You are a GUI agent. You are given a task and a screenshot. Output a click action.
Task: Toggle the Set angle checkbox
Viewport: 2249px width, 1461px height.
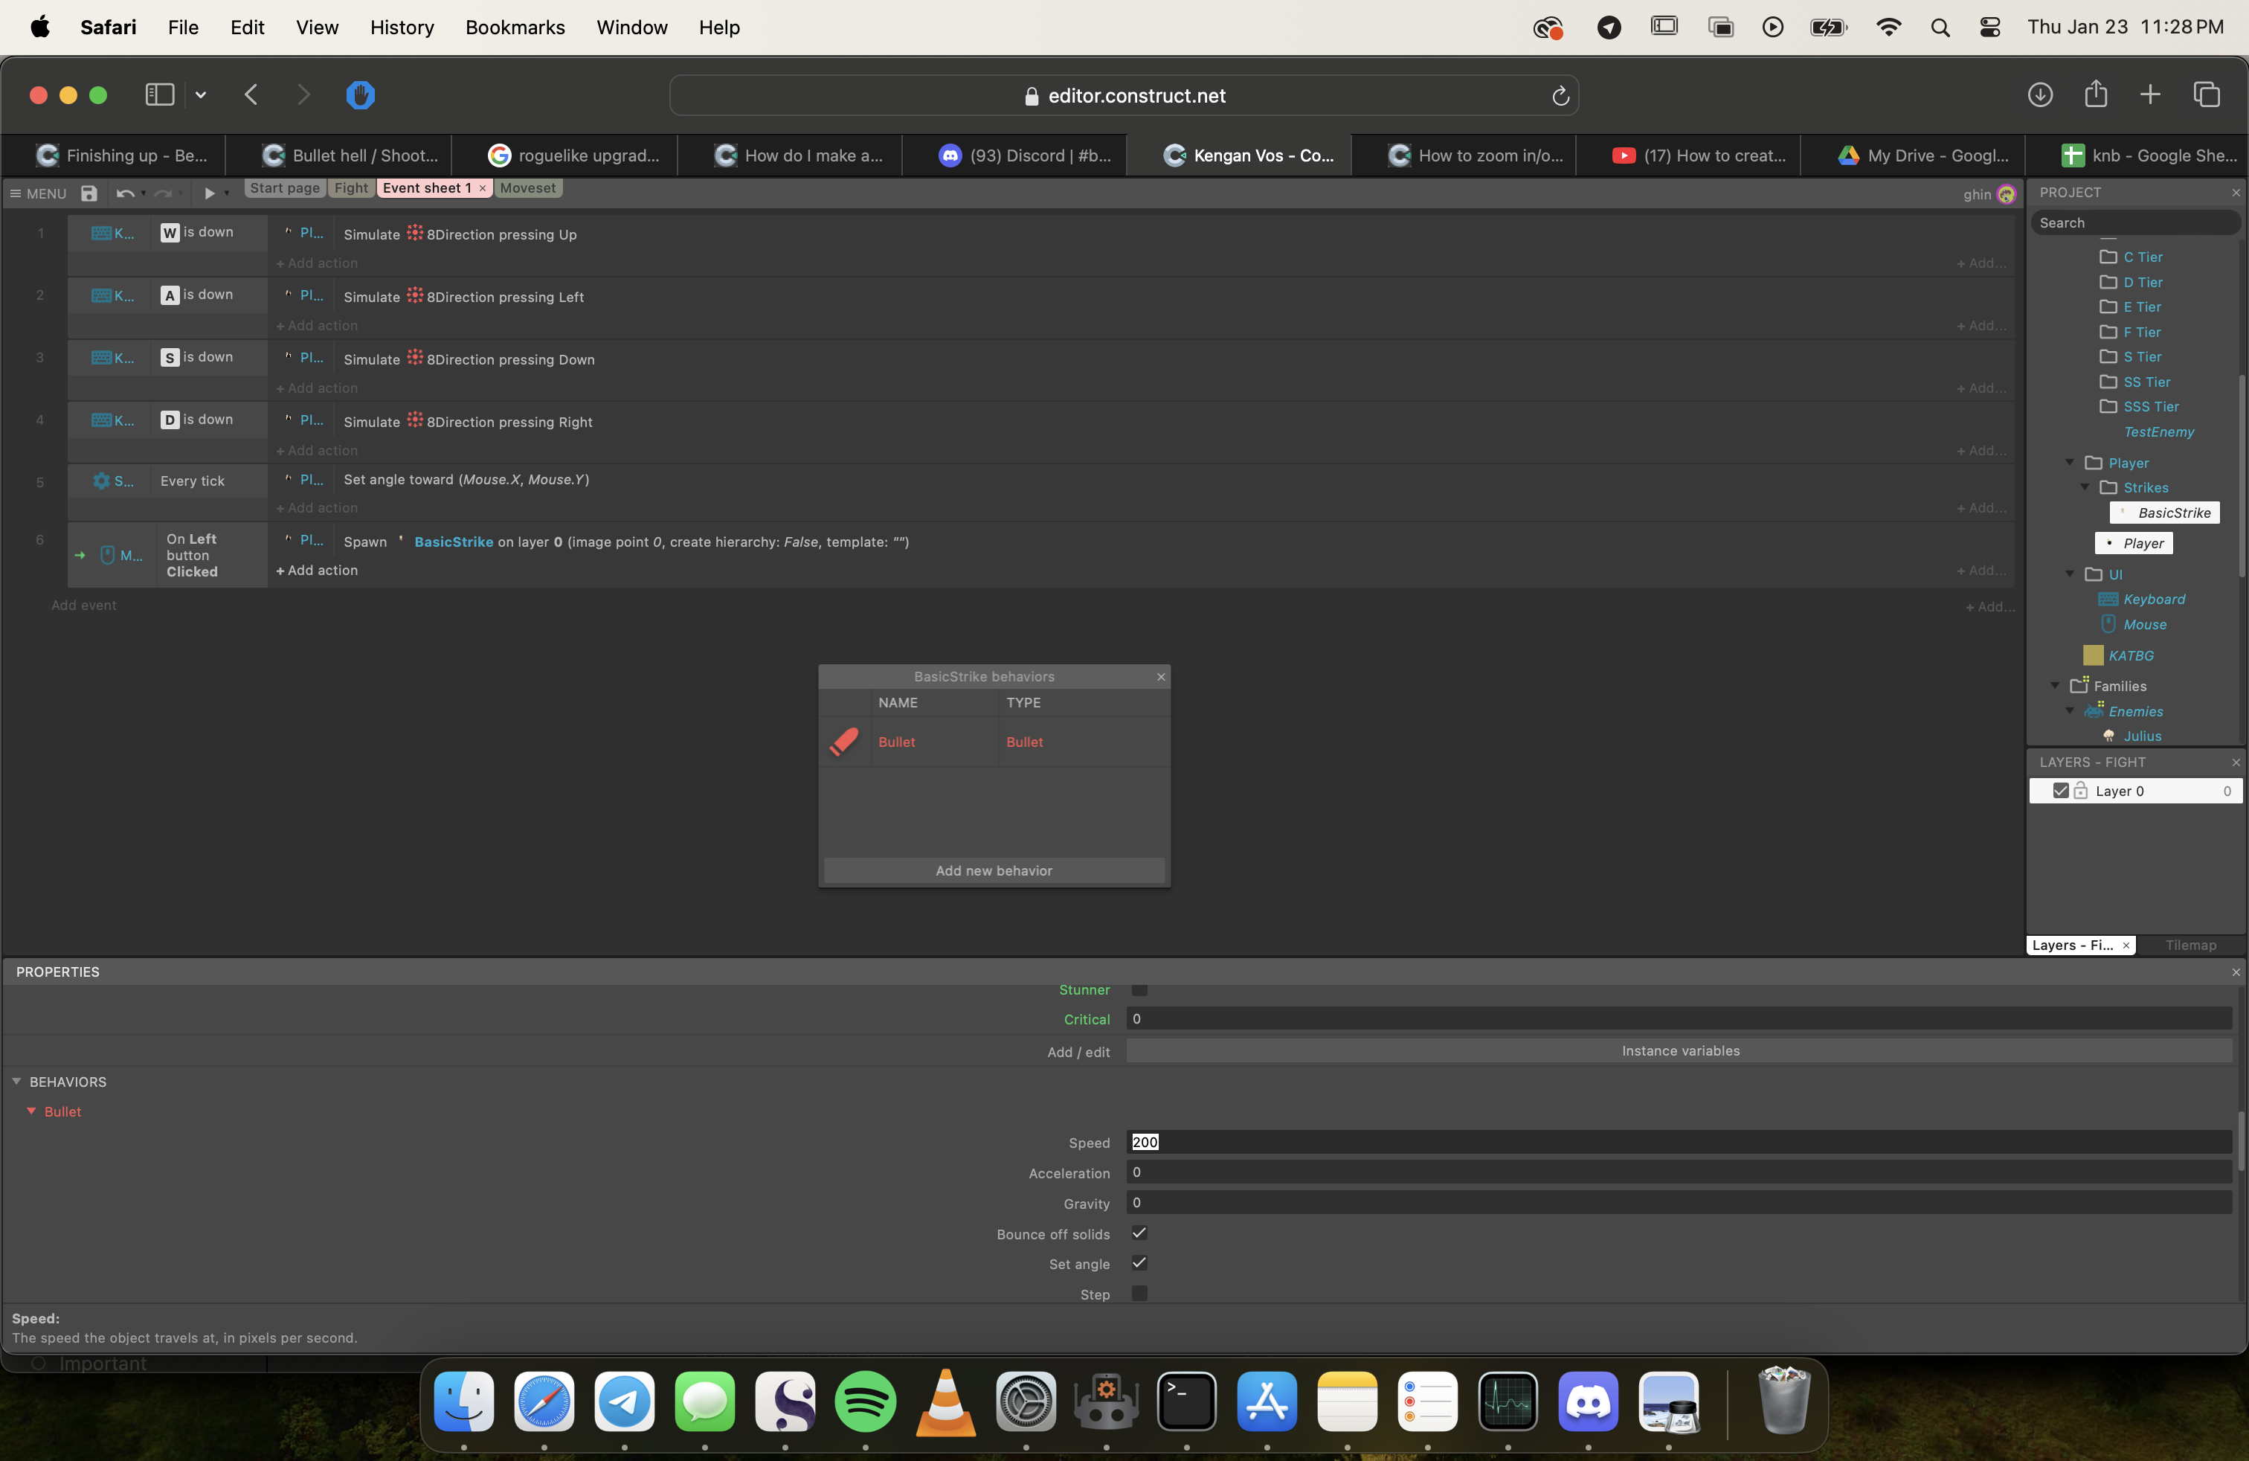1139,1263
